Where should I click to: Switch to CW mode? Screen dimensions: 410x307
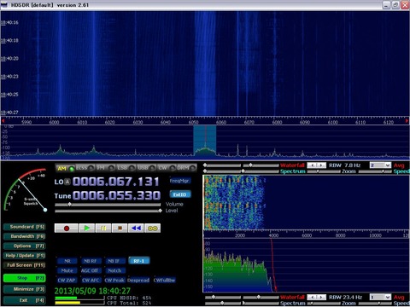[166, 168]
